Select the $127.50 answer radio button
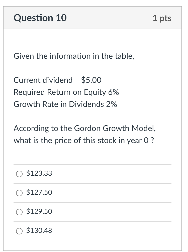Image resolution: width=188 pixels, height=252 pixels. pyautogui.click(x=19, y=193)
